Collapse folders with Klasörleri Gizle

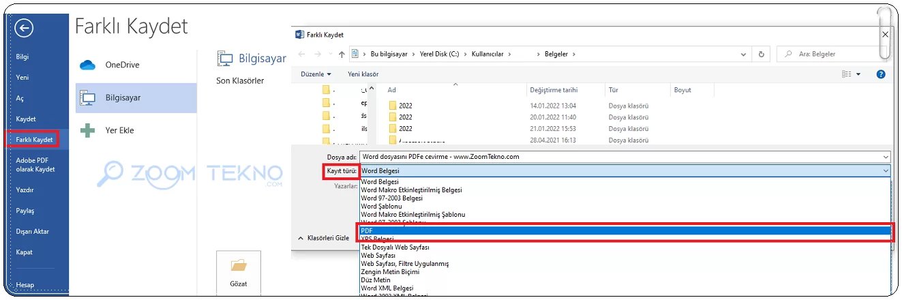pyautogui.click(x=324, y=238)
